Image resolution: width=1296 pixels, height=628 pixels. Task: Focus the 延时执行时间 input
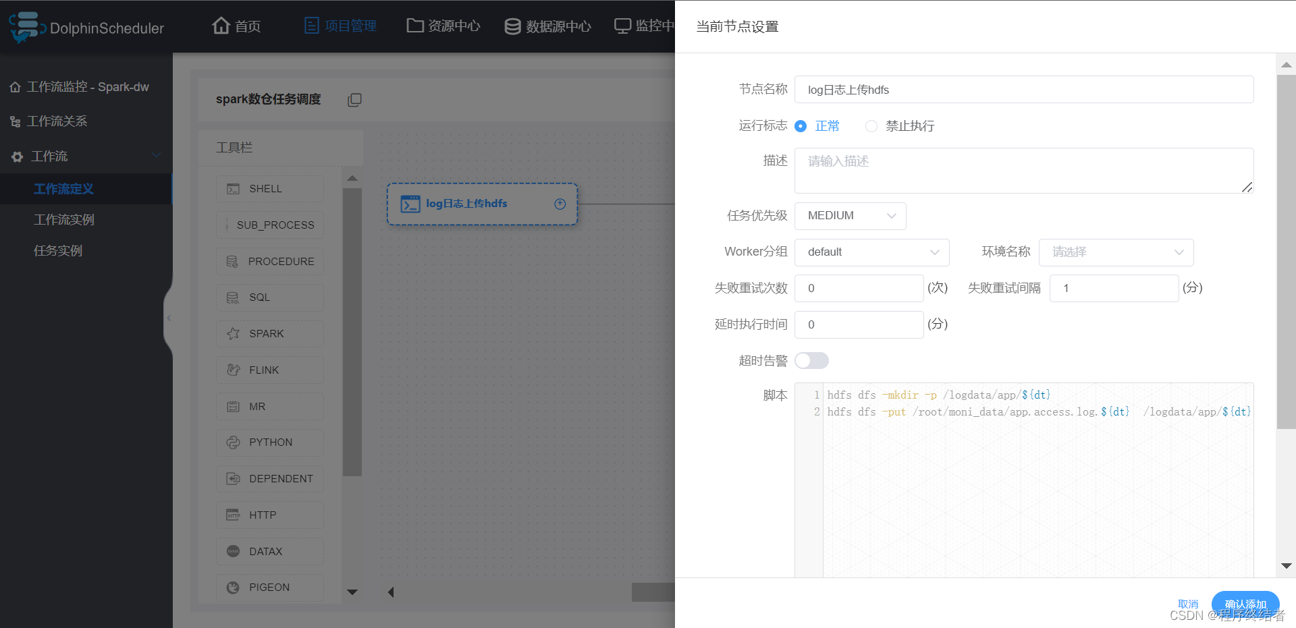coord(859,324)
